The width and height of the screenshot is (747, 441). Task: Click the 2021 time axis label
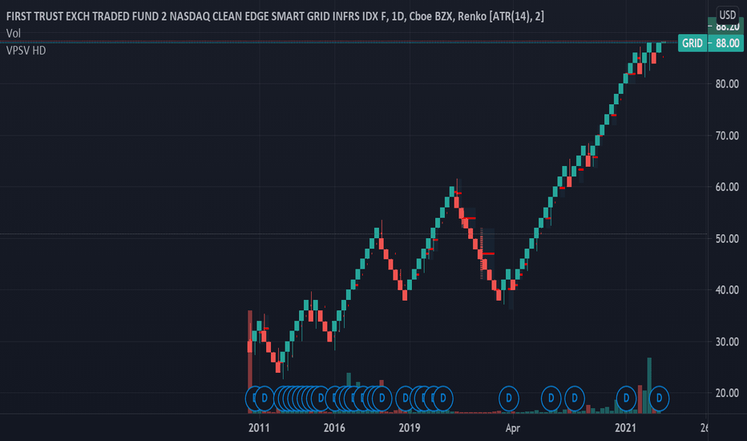click(625, 427)
